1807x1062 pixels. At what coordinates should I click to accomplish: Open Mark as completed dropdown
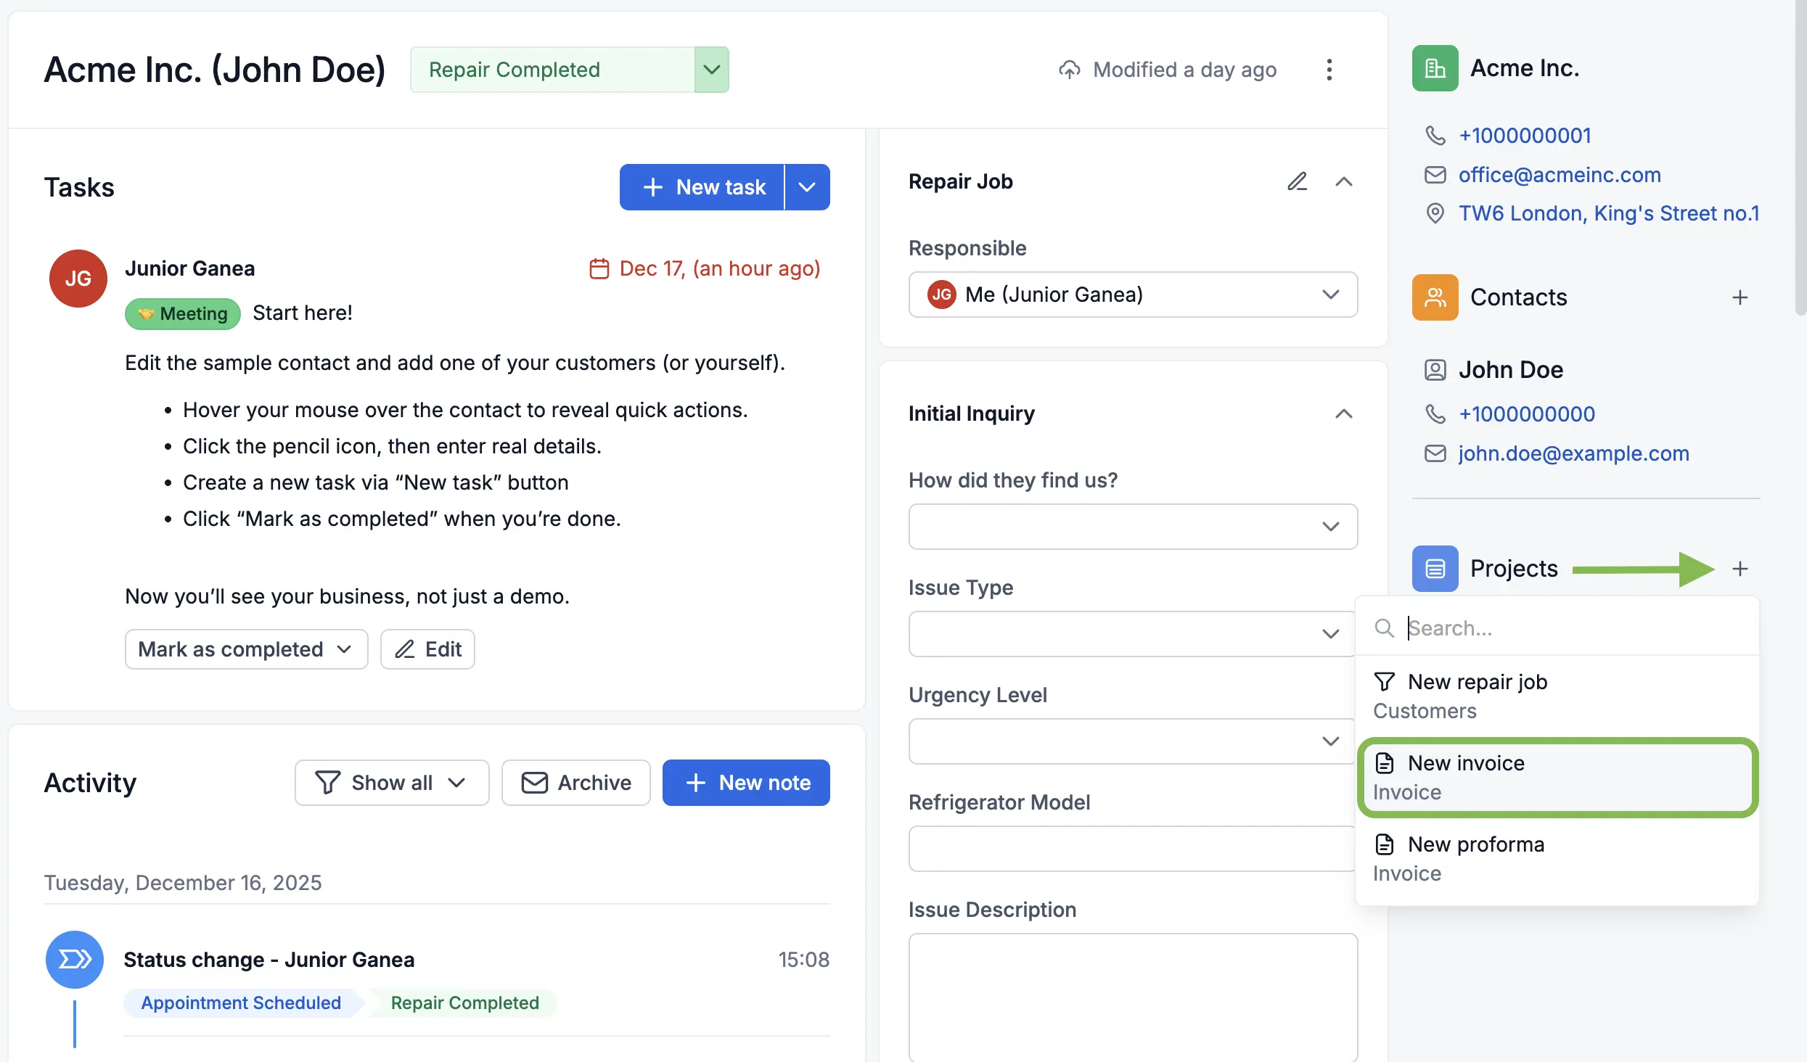246,649
